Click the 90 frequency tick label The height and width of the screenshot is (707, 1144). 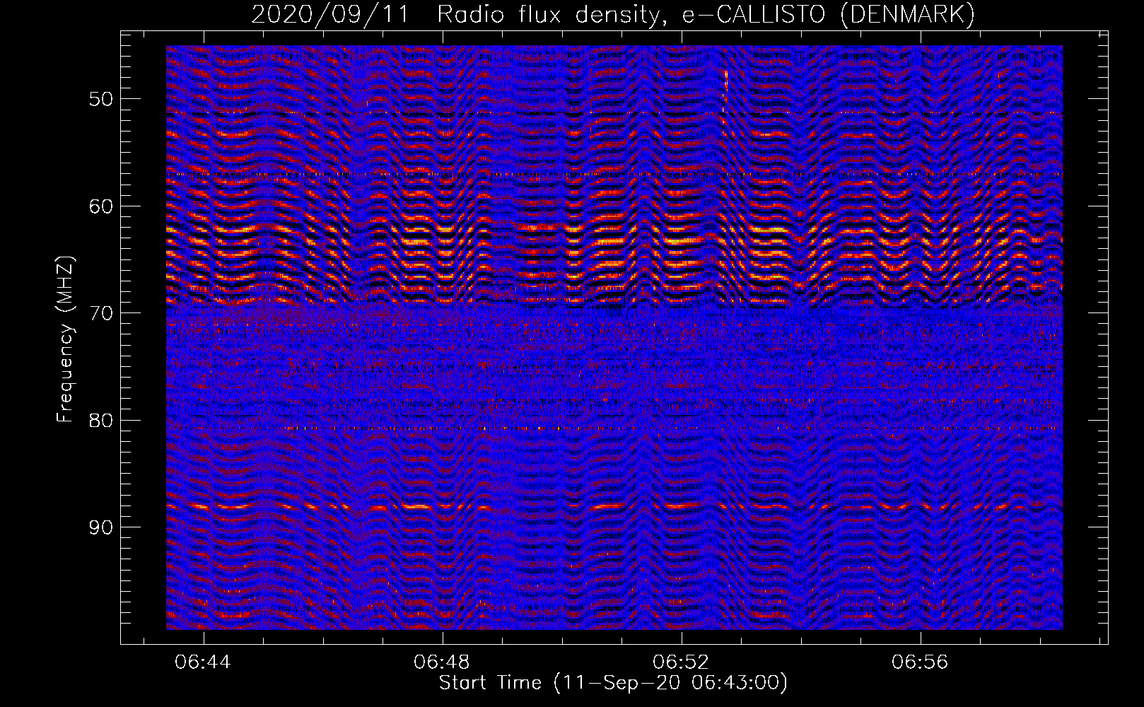click(x=101, y=527)
